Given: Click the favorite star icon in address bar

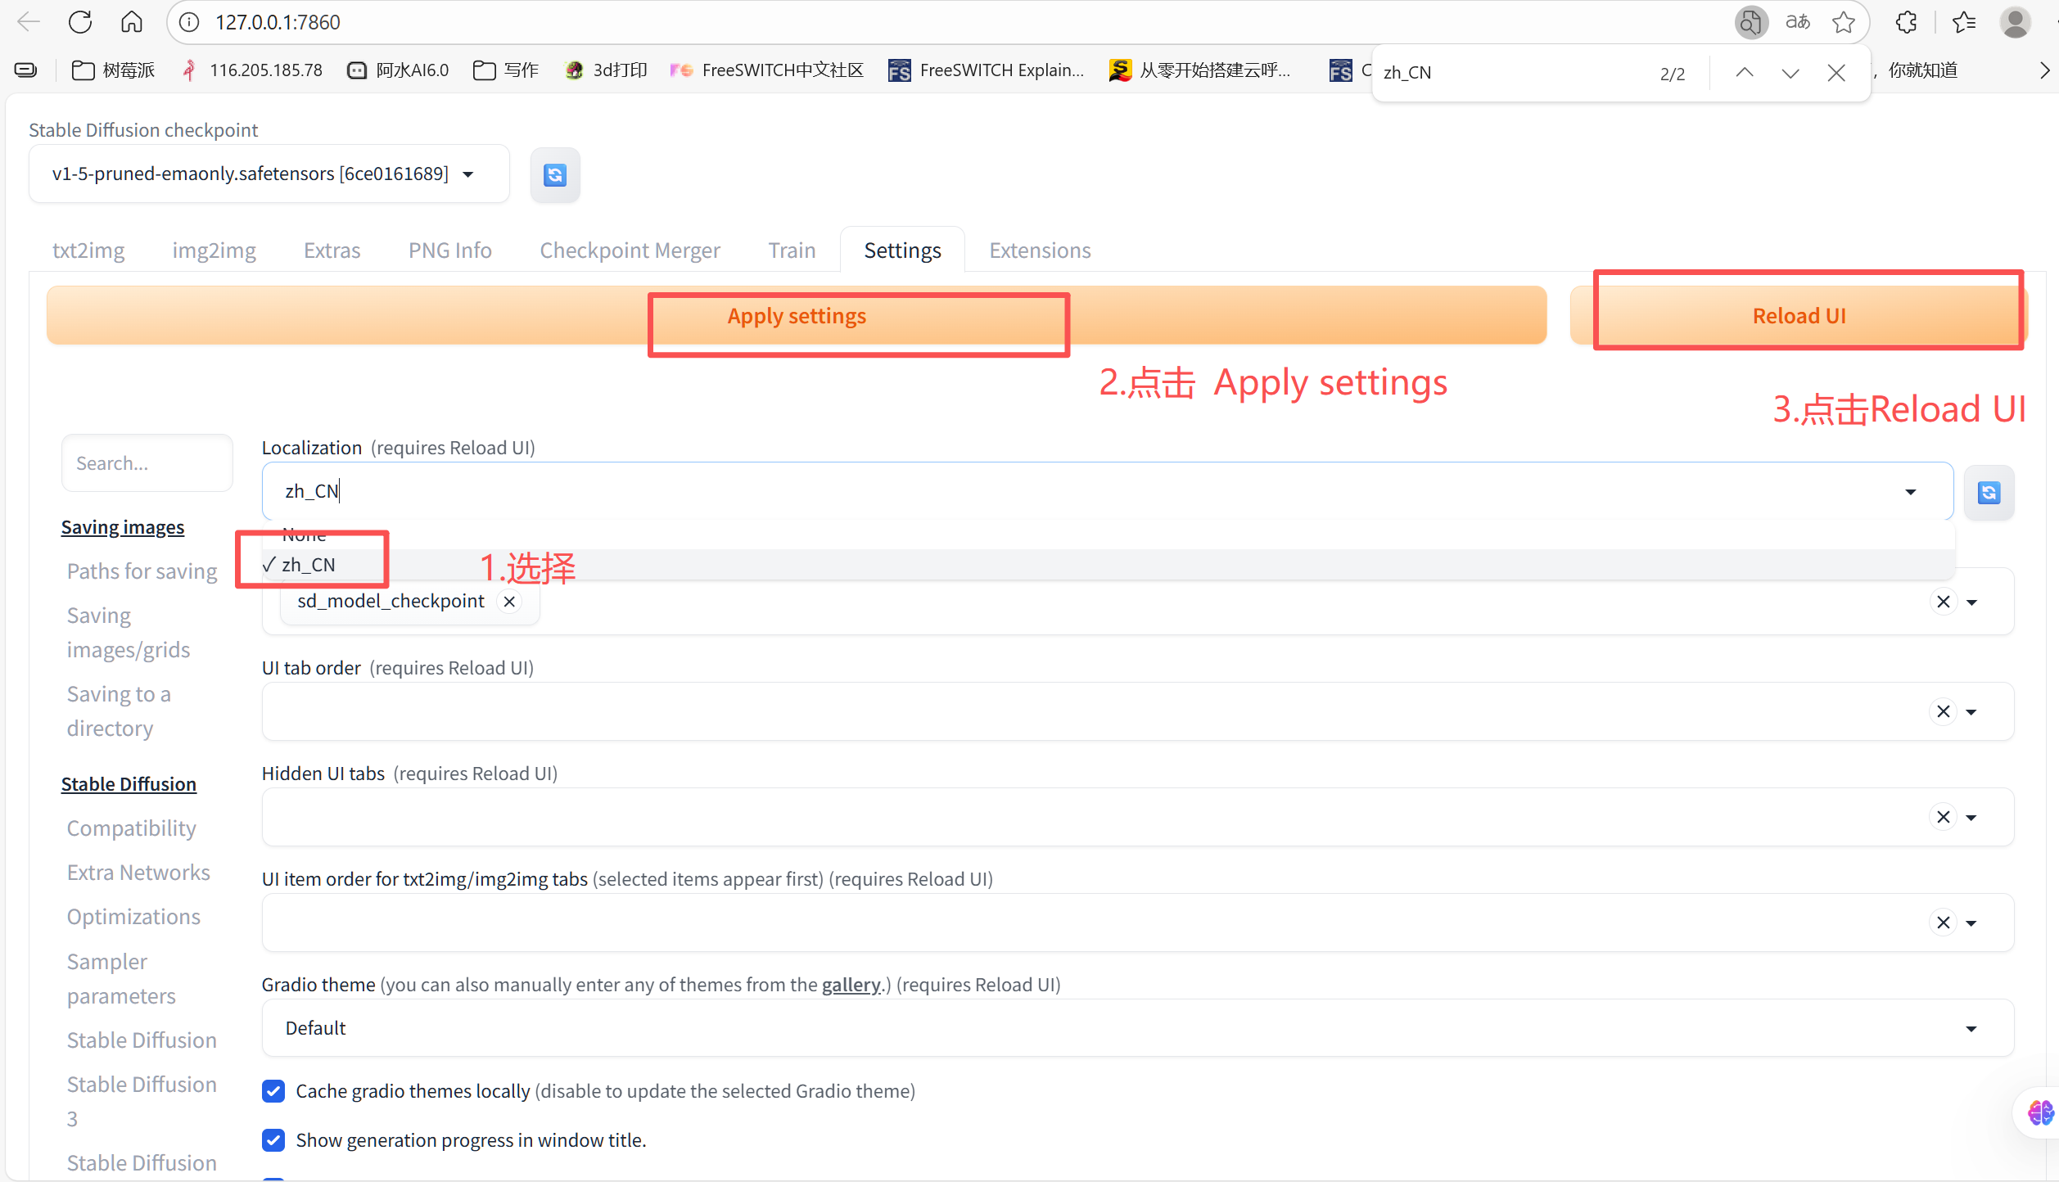Looking at the screenshot, I should [x=1844, y=22].
